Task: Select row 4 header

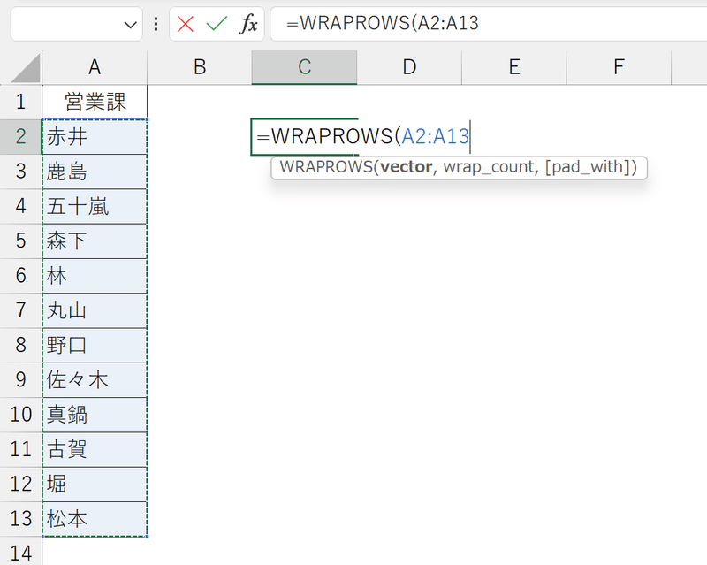Action: [x=20, y=206]
